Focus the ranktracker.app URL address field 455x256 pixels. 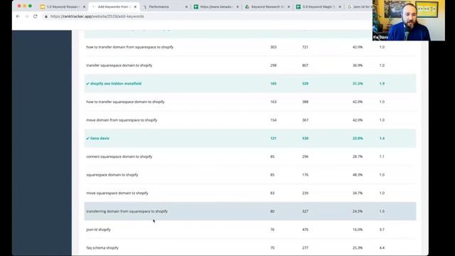click(x=97, y=16)
